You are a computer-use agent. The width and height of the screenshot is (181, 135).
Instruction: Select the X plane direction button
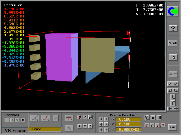tap(80, 126)
